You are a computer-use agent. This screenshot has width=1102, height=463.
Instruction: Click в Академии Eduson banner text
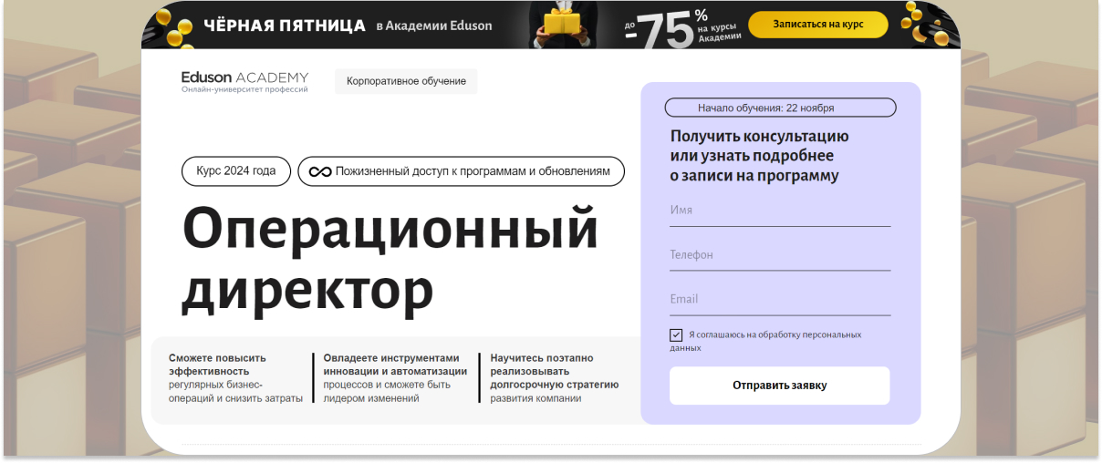point(434,26)
